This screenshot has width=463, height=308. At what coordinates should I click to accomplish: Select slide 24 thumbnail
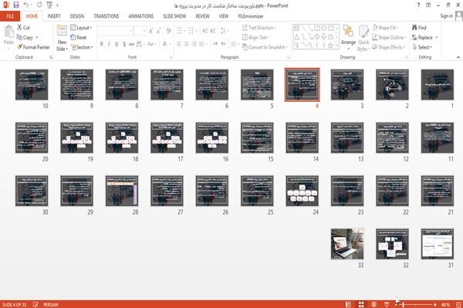[x=302, y=191]
